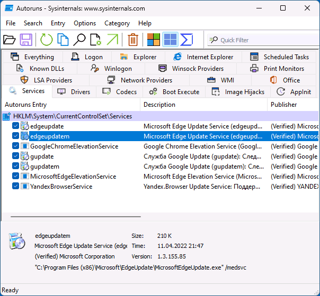Image resolution: width=320 pixels, height=296 pixels.
Task: Click the Autoruns title bar app icon
Action: (x=9, y=8)
